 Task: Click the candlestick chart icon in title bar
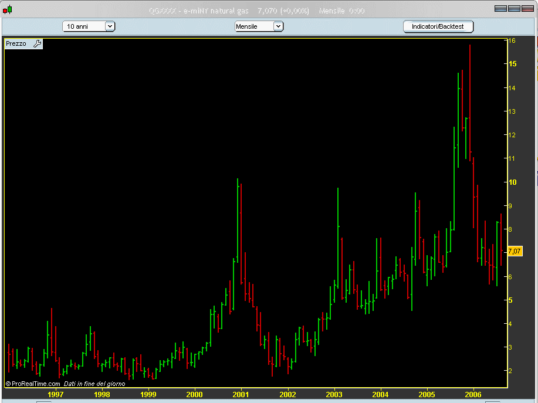pyautogui.click(x=7, y=10)
